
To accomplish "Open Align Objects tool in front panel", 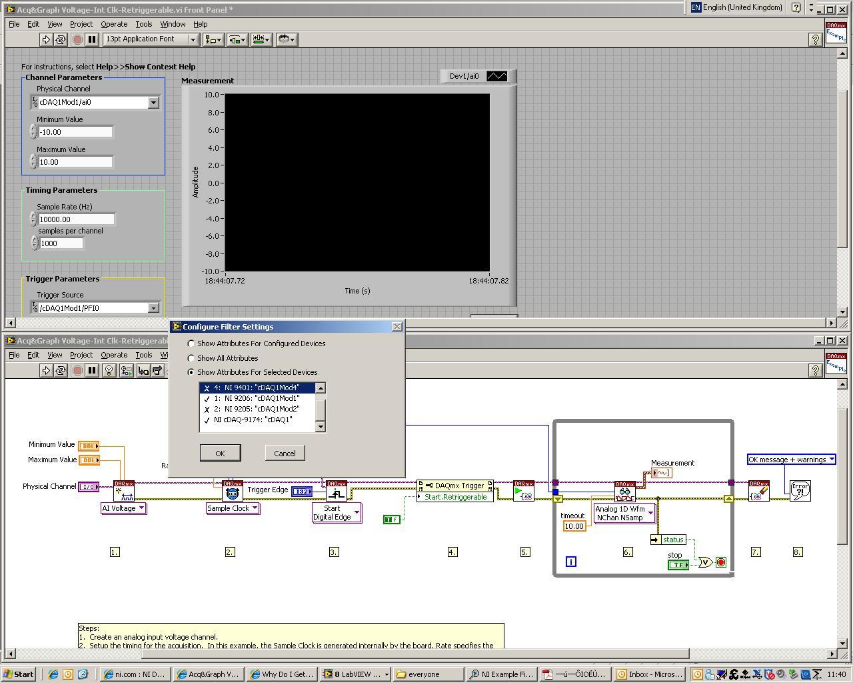I will [x=213, y=39].
